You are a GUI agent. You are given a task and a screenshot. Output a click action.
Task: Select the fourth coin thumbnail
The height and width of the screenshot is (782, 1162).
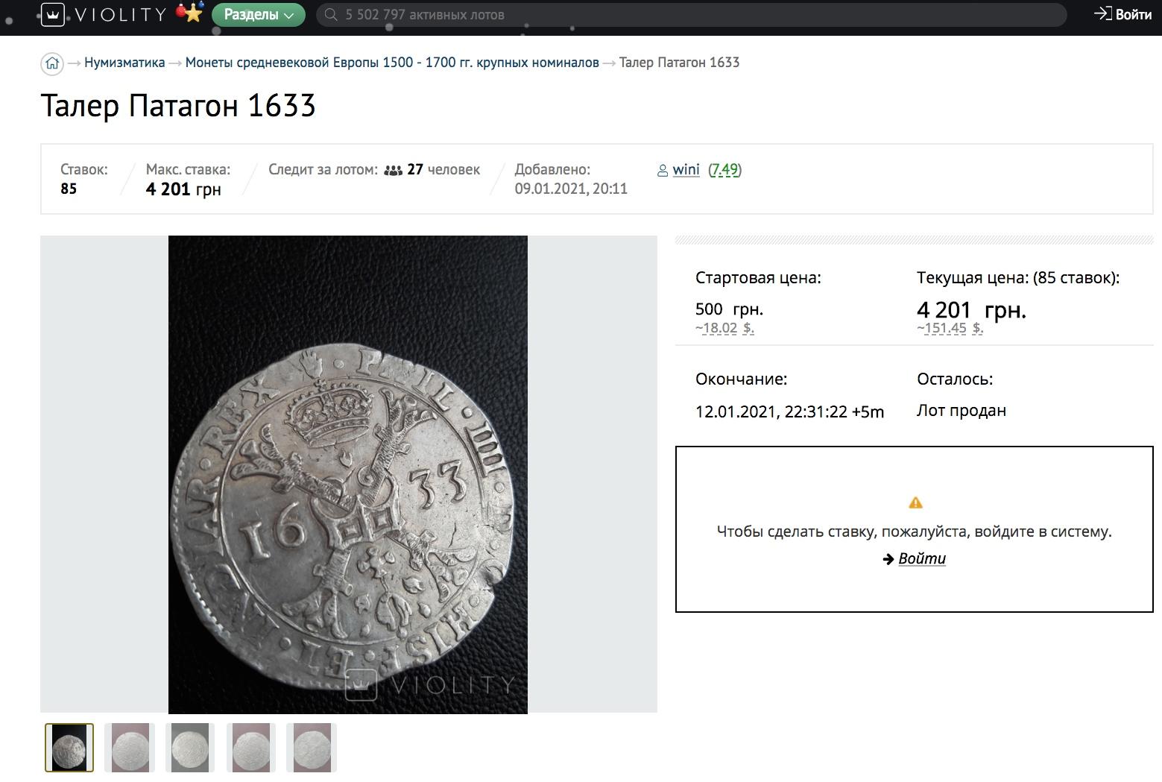point(251,748)
